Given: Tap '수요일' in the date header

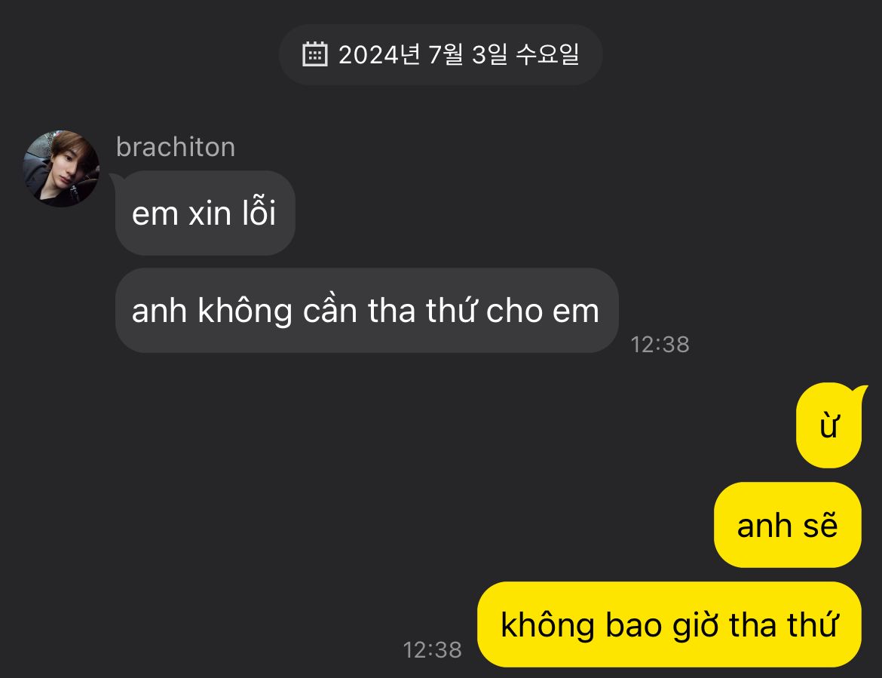Looking at the screenshot, I should (547, 54).
